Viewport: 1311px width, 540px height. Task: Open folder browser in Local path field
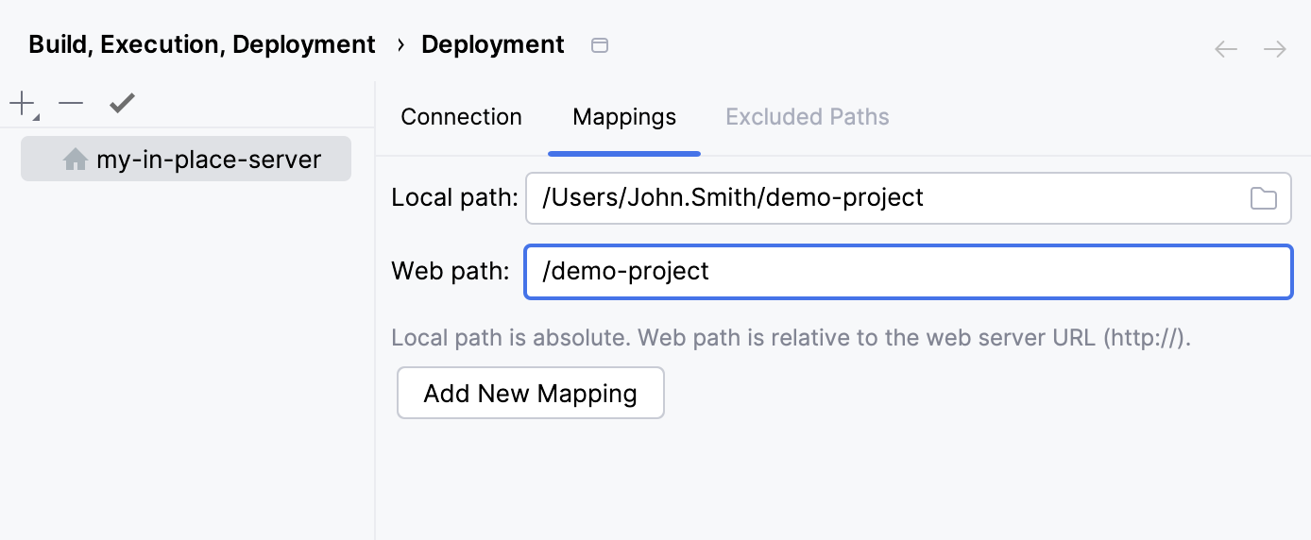pos(1263,198)
